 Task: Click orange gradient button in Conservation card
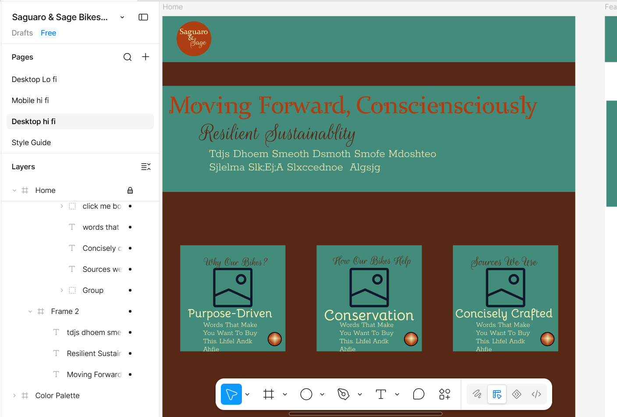click(411, 339)
